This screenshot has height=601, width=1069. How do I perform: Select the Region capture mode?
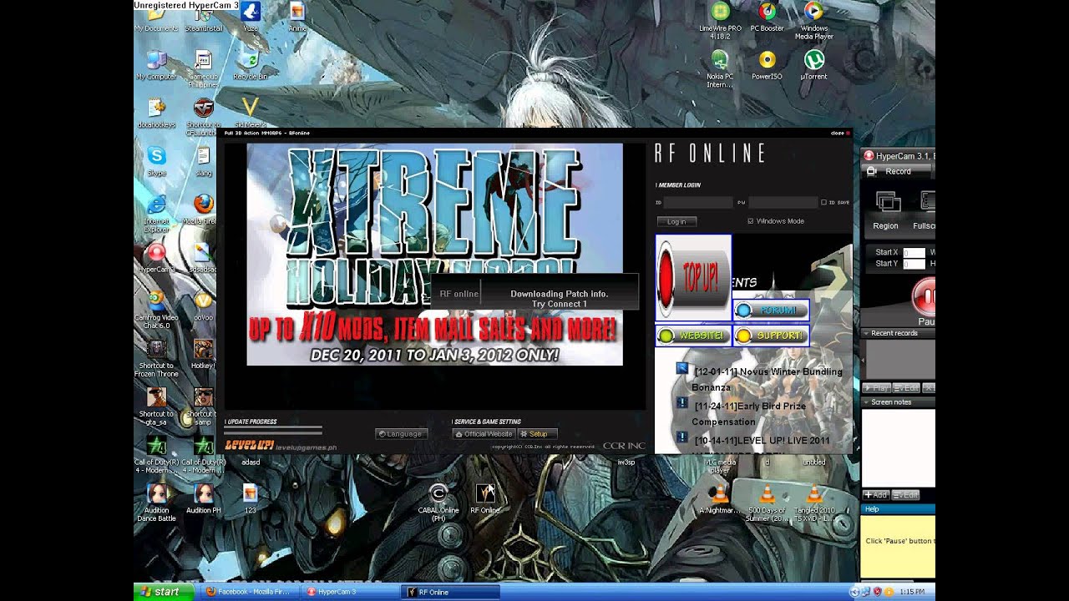point(886,210)
